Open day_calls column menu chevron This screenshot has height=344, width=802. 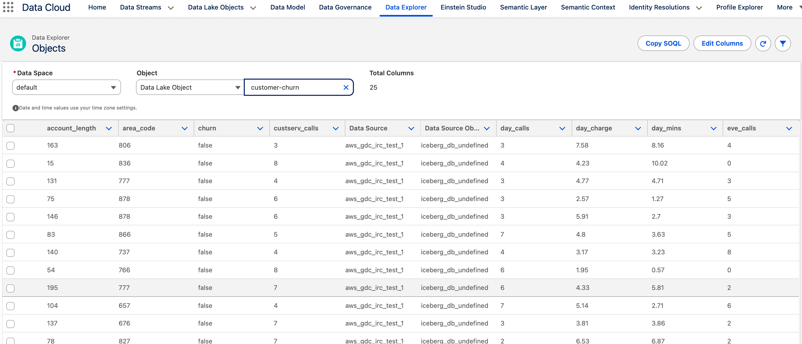[x=562, y=129]
